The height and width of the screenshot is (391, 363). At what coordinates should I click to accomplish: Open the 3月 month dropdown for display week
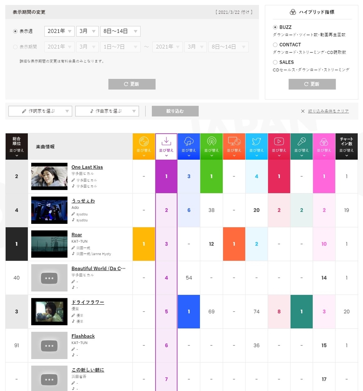point(87,31)
